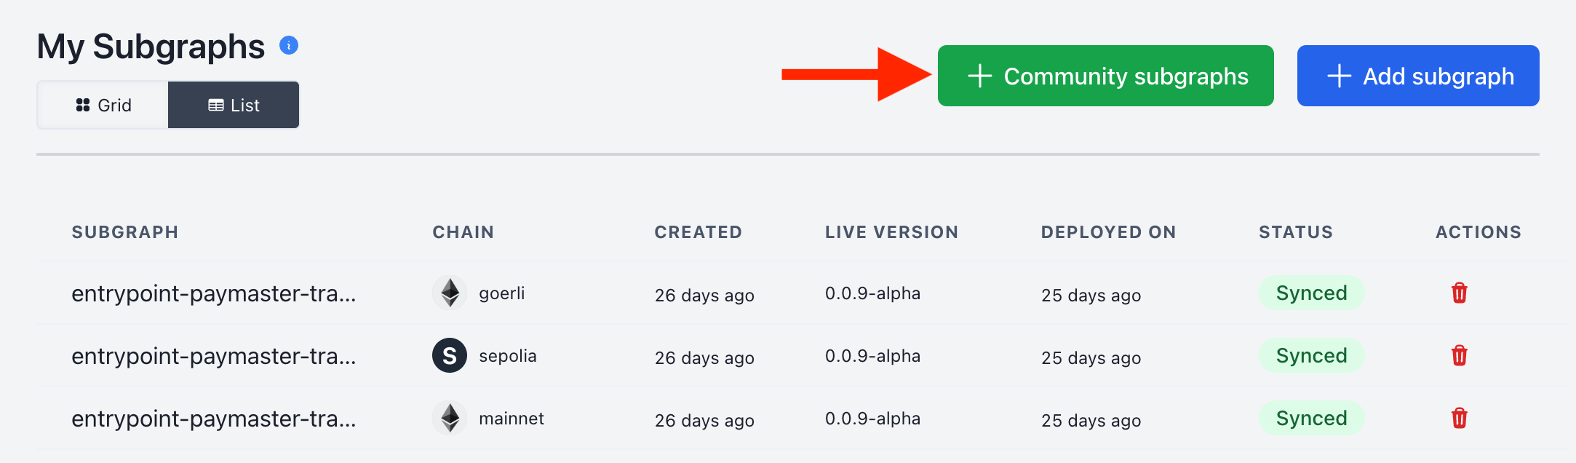Click the Synced status badge for mainnet

tap(1311, 419)
